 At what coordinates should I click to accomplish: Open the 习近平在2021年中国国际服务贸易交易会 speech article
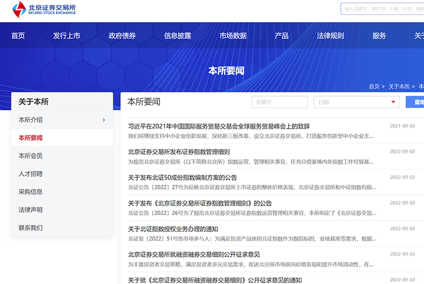point(219,126)
